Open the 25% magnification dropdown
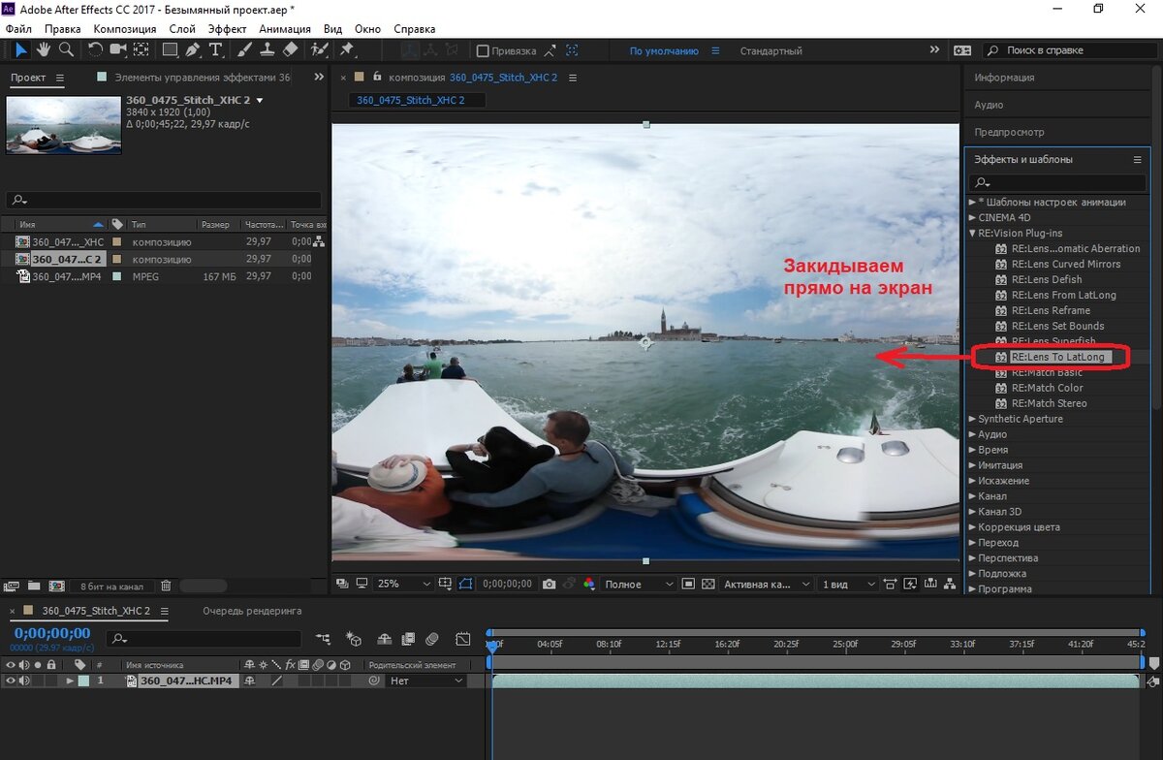1163x760 pixels. point(404,585)
